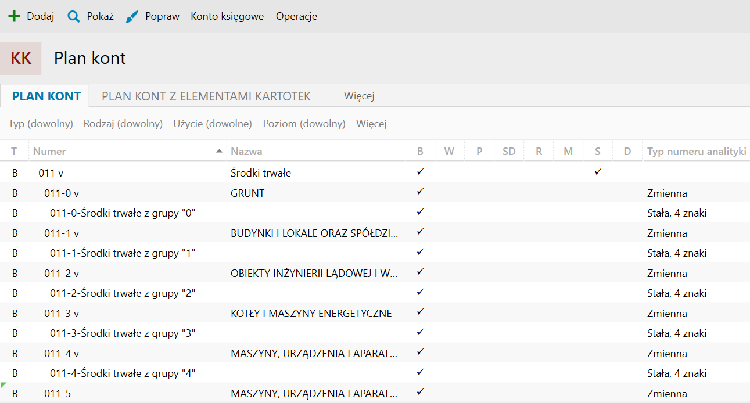The image size is (750, 403).
Task: Toggle B checkmark for KOTŁY I MASZYNY row
Action: 421,312
